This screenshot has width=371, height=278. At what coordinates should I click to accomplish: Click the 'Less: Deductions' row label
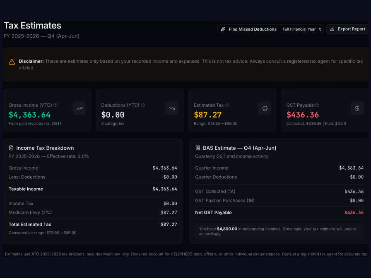click(27, 177)
